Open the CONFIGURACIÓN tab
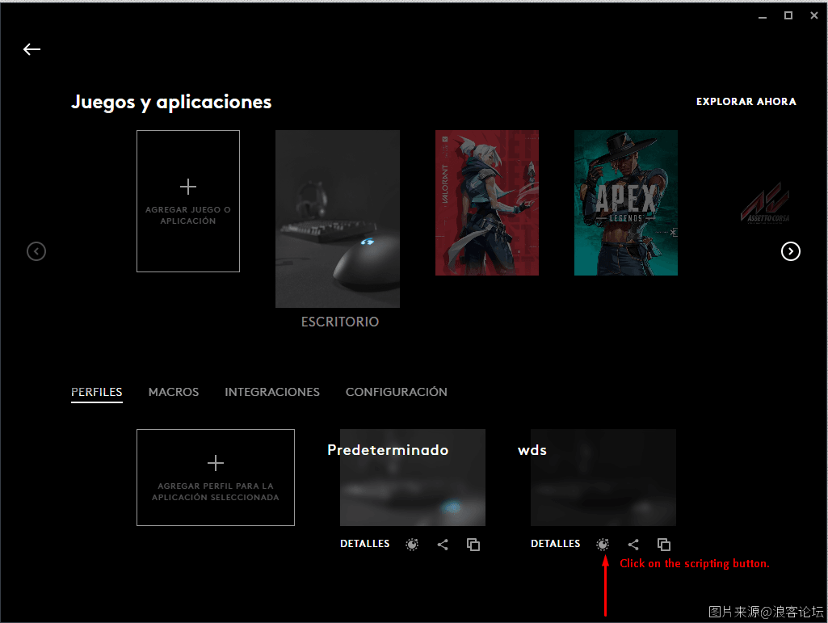 click(x=397, y=392)
